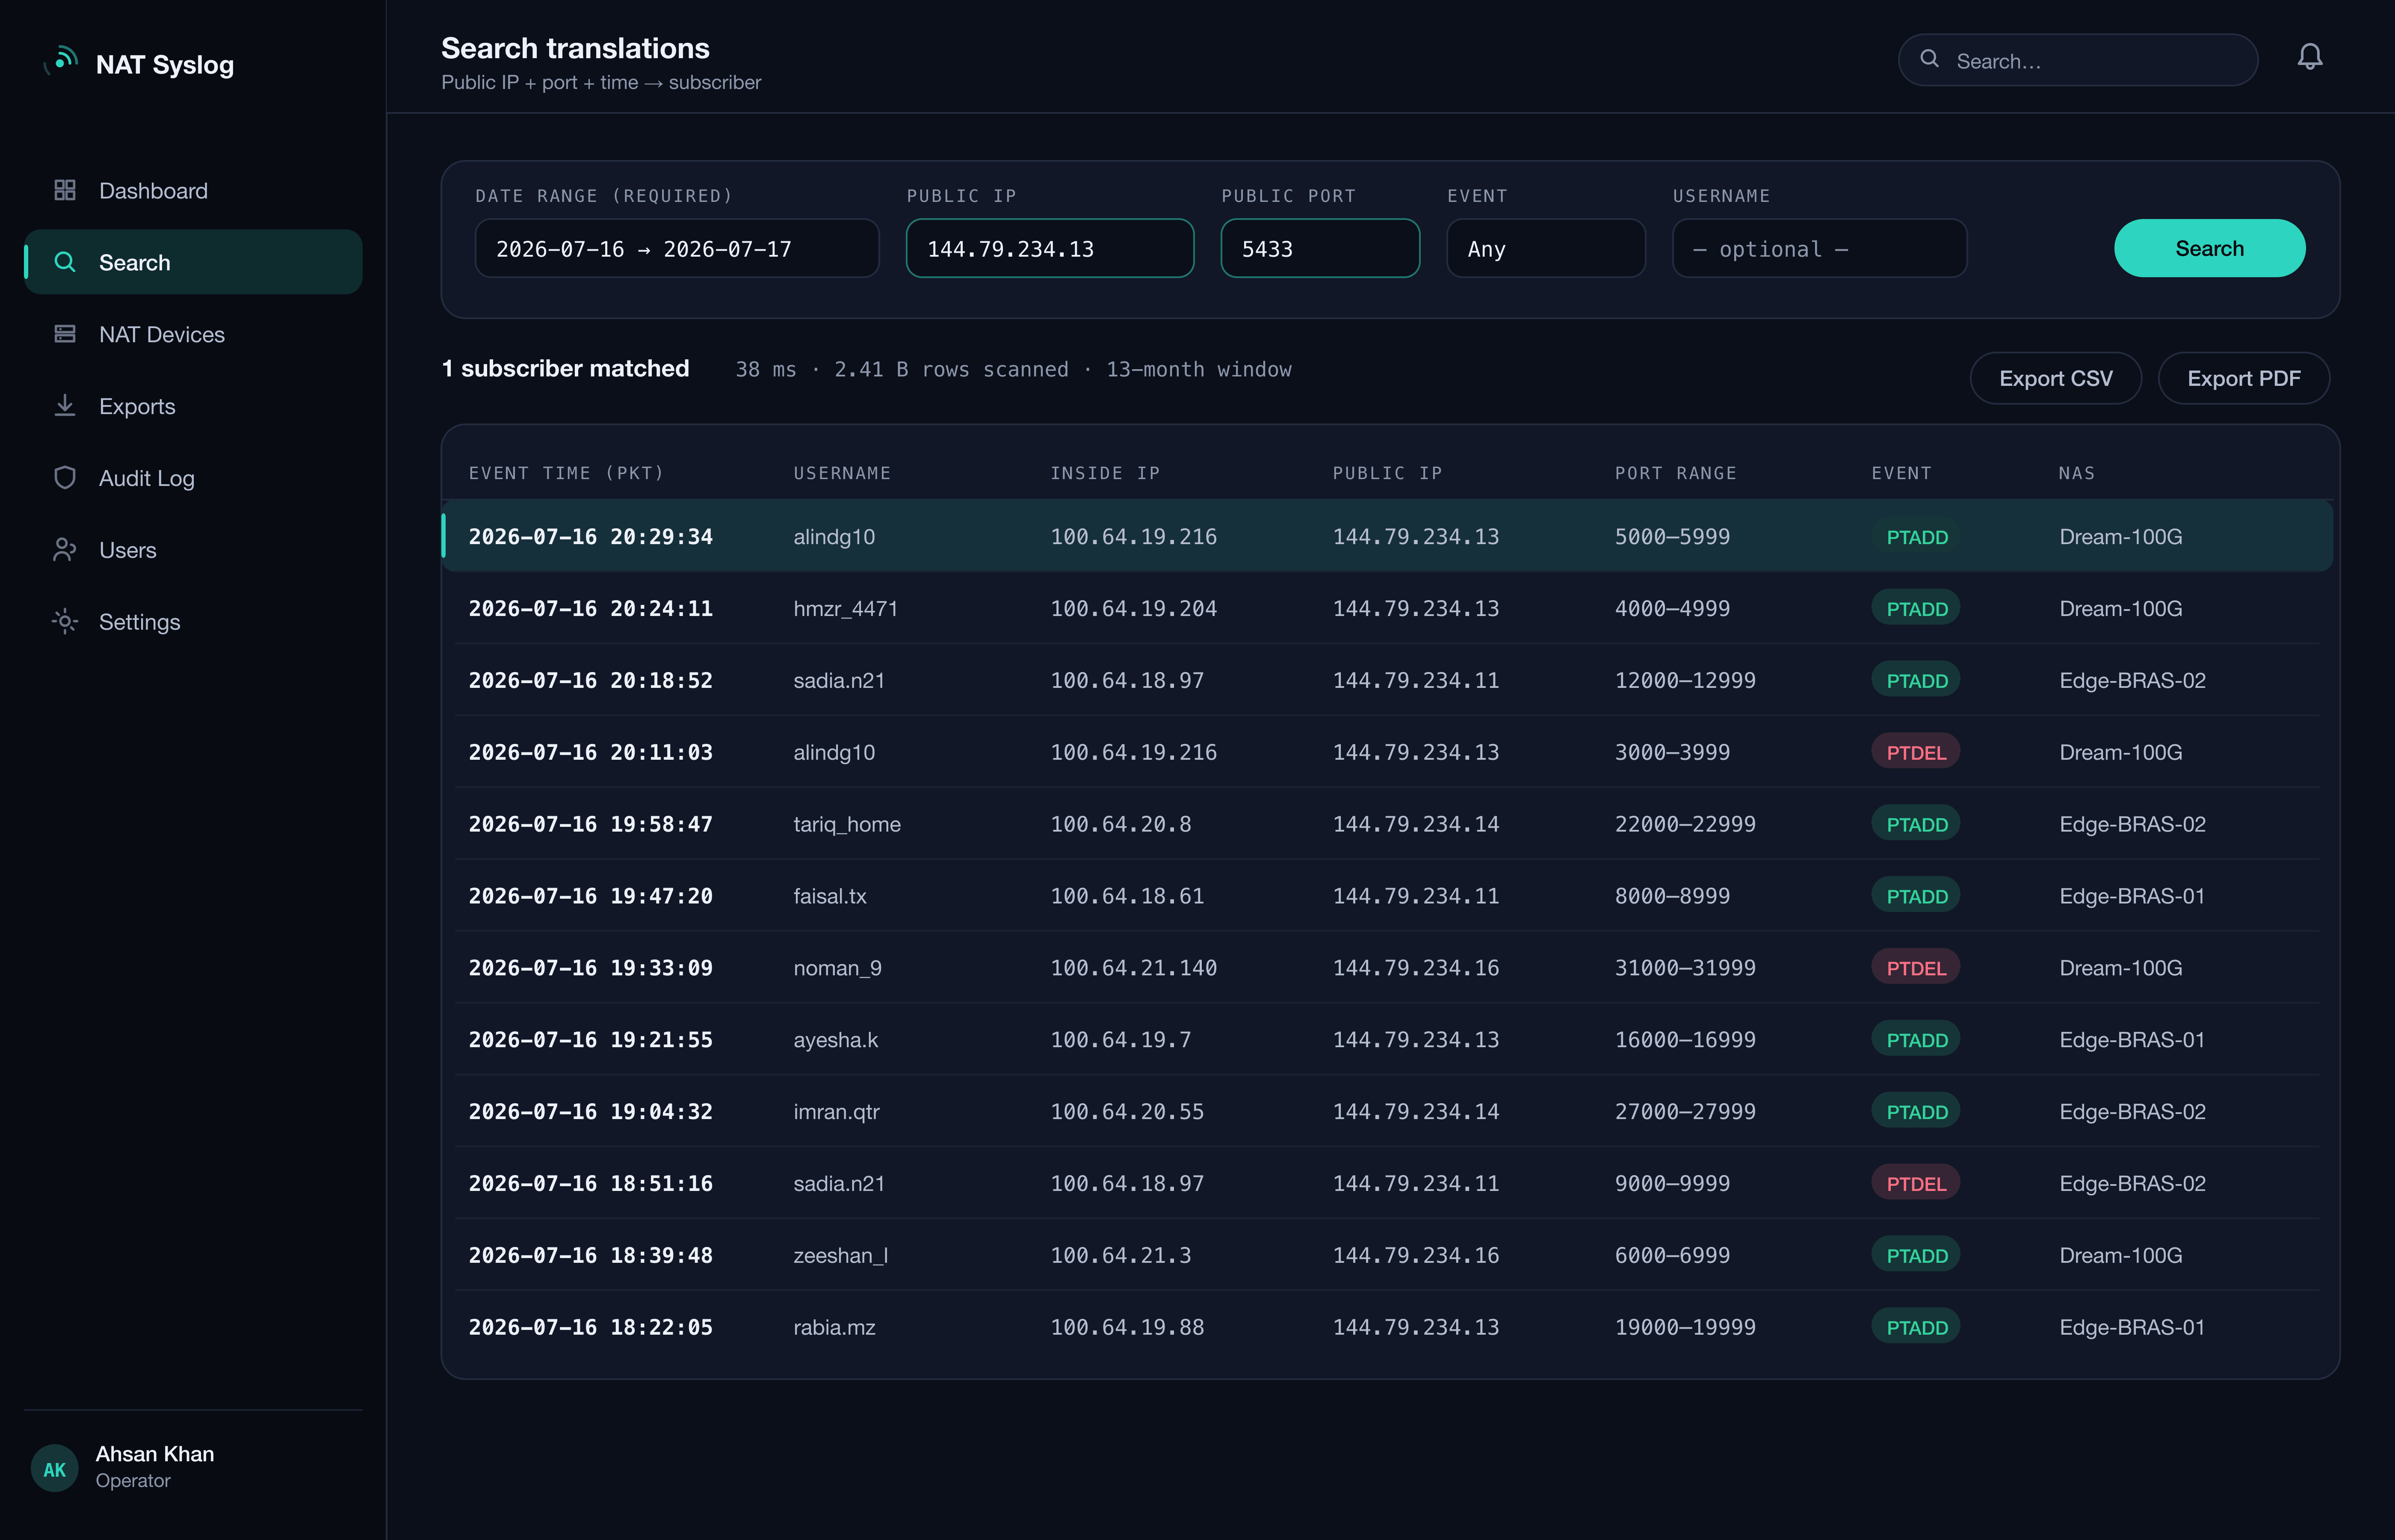This screenshot has height=1540, width=2395.
Task: Focus the Public Port field showing 5433
Action: pyautogui.click(x=1319, y=248)
